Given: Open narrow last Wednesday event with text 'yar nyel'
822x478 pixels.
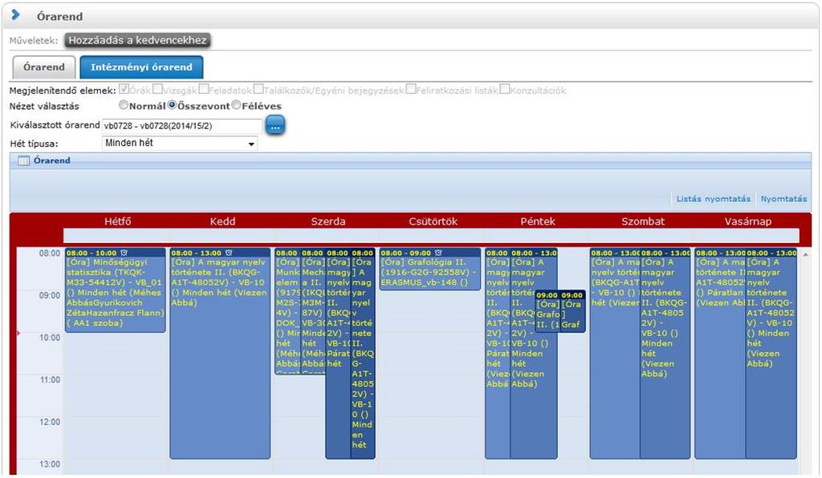Looking at the screenshot, I should click(363, 354).
